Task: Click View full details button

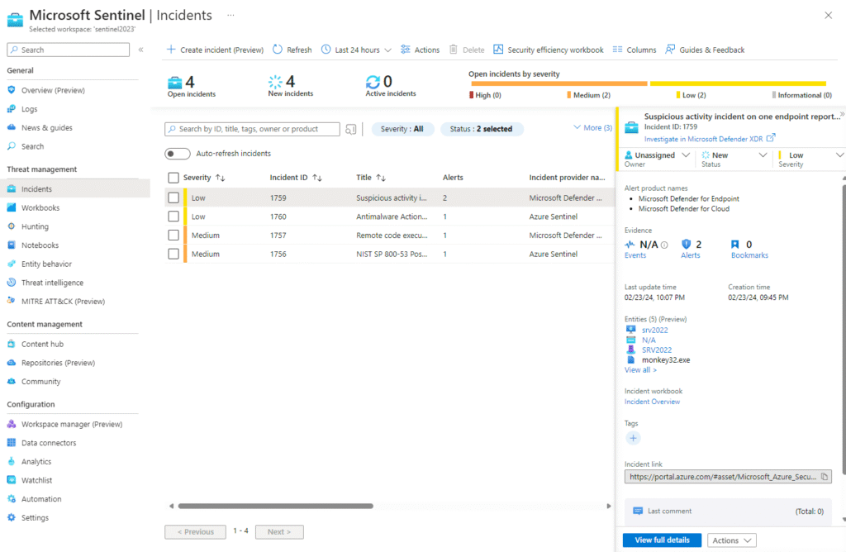Action: point(662,540)
